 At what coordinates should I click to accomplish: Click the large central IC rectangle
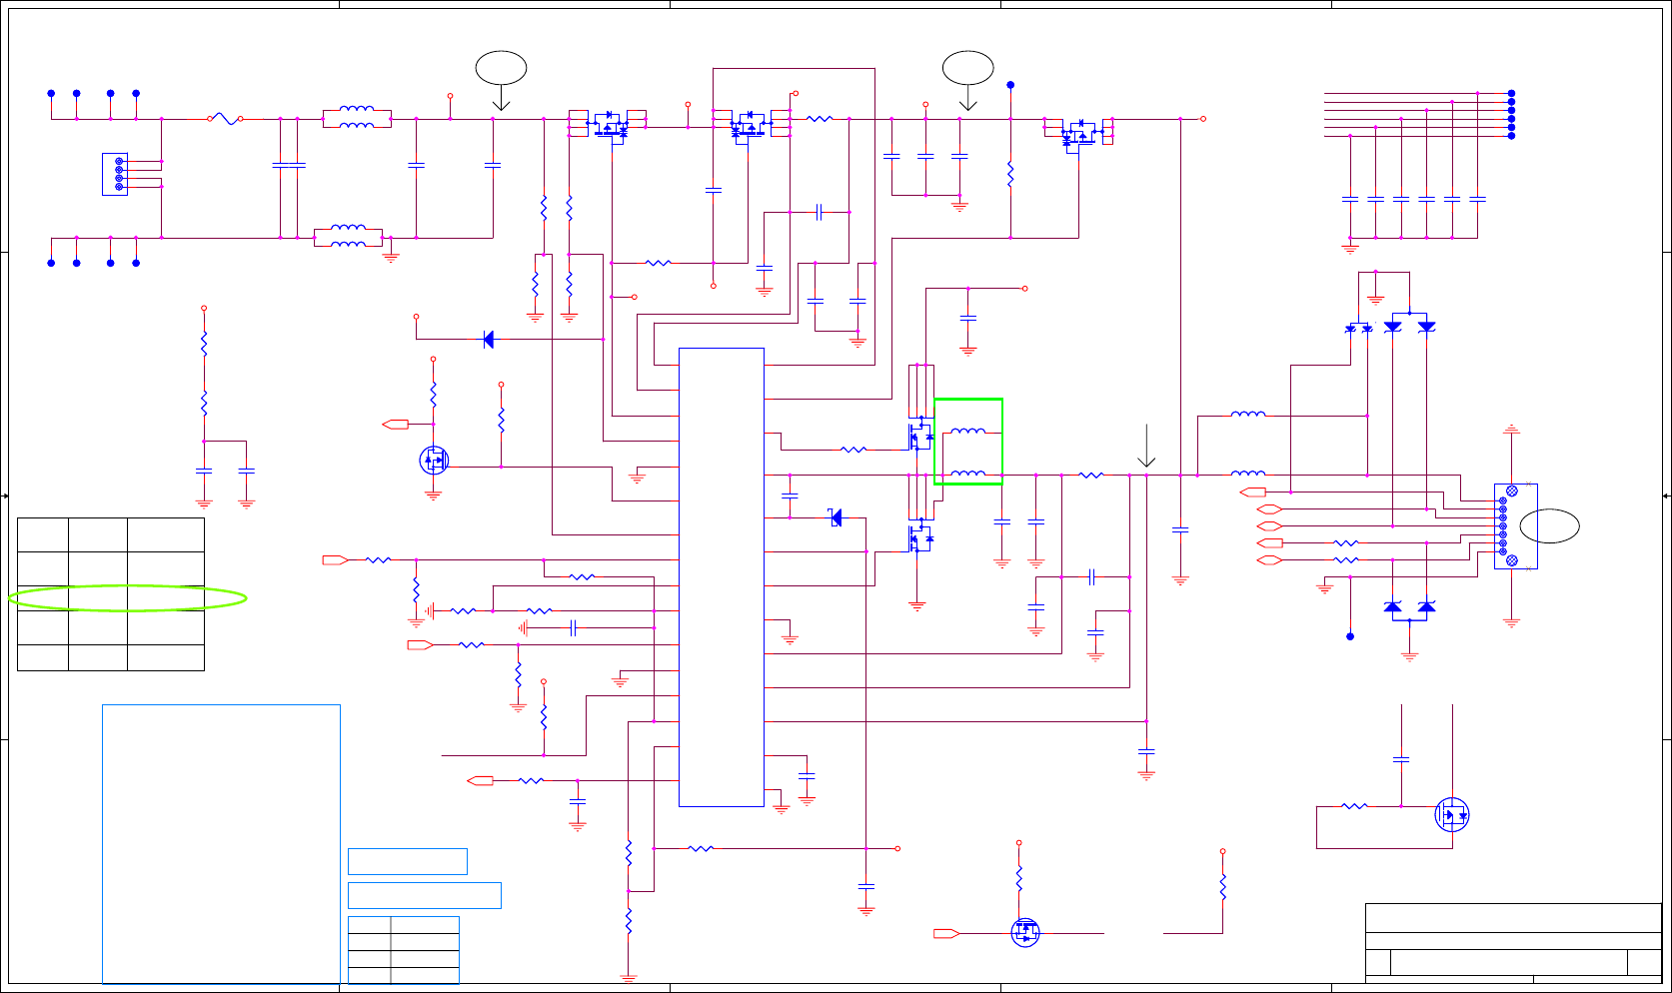pos(722,577)
